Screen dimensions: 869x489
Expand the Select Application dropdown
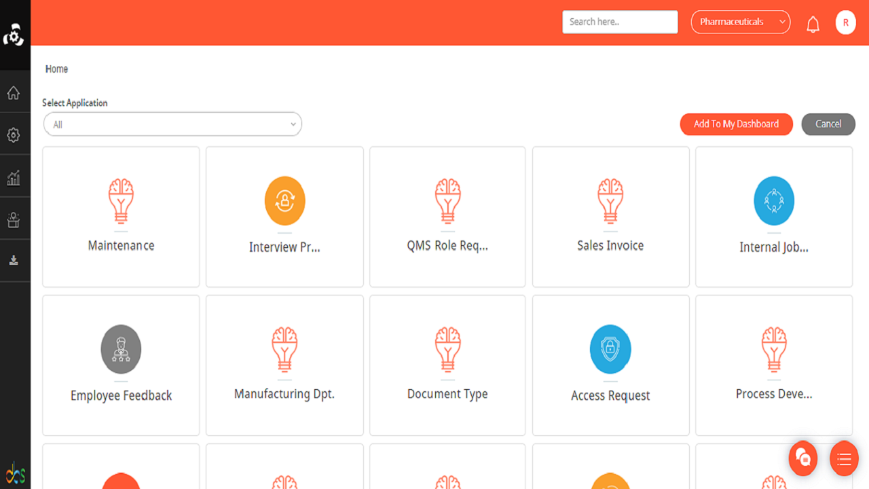172,124
